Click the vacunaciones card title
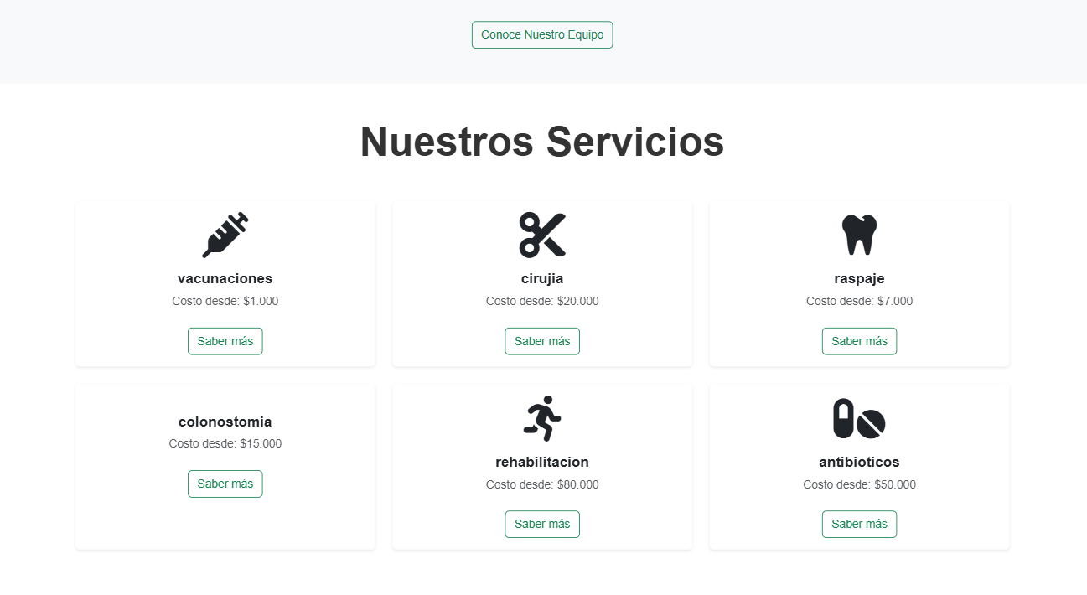This screenshot has width=1087, height=595. (x=225, y=278)
